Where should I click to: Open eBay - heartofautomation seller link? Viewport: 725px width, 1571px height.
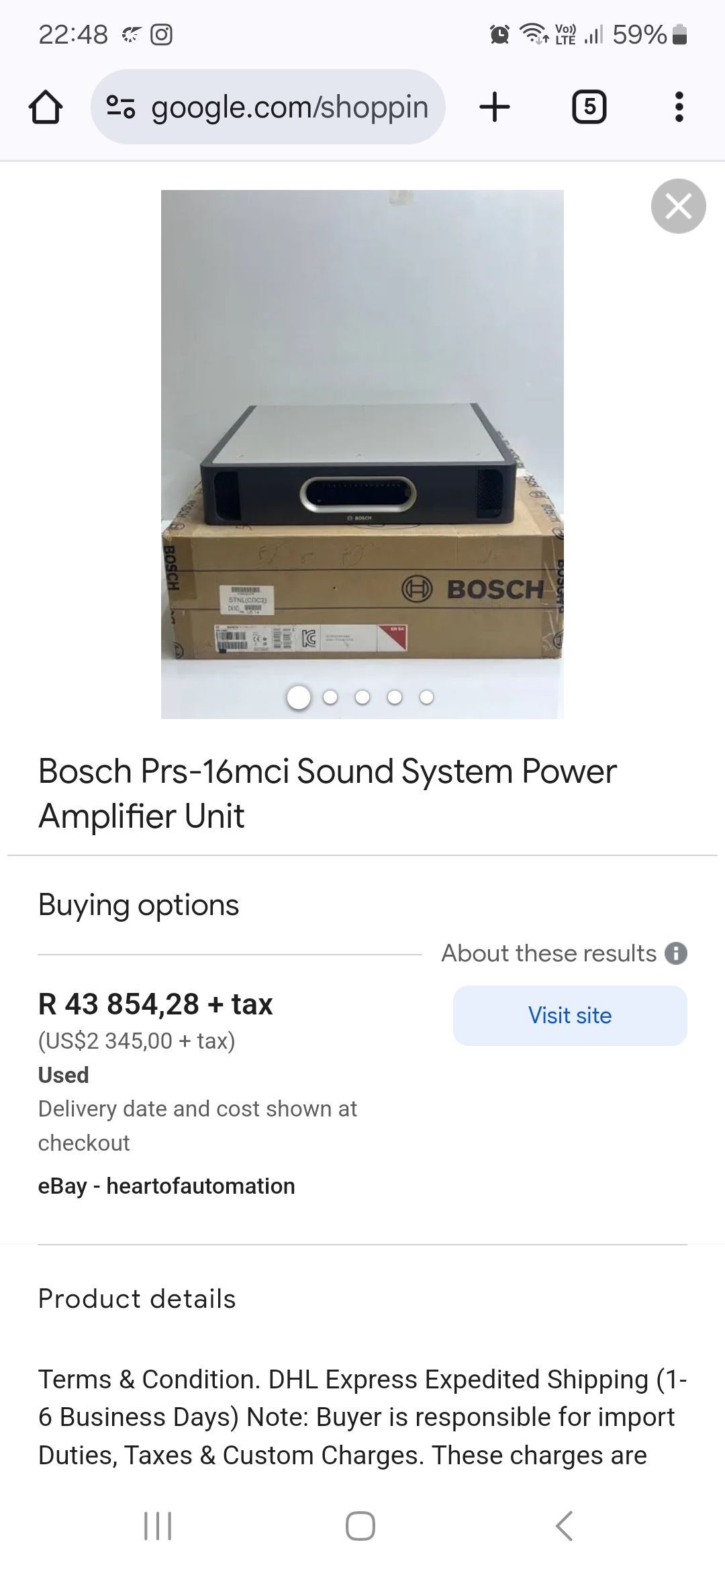(166, 1186)
